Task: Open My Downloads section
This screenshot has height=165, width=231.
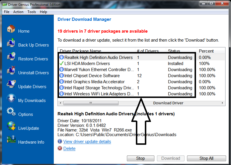Action: click(x=32, y=101)
